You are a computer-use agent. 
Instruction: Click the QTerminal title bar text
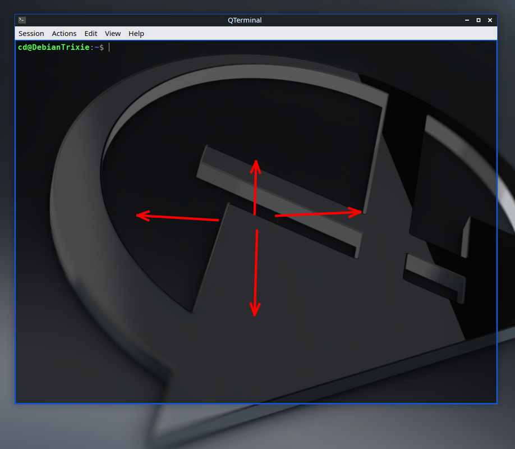point(245,20)
